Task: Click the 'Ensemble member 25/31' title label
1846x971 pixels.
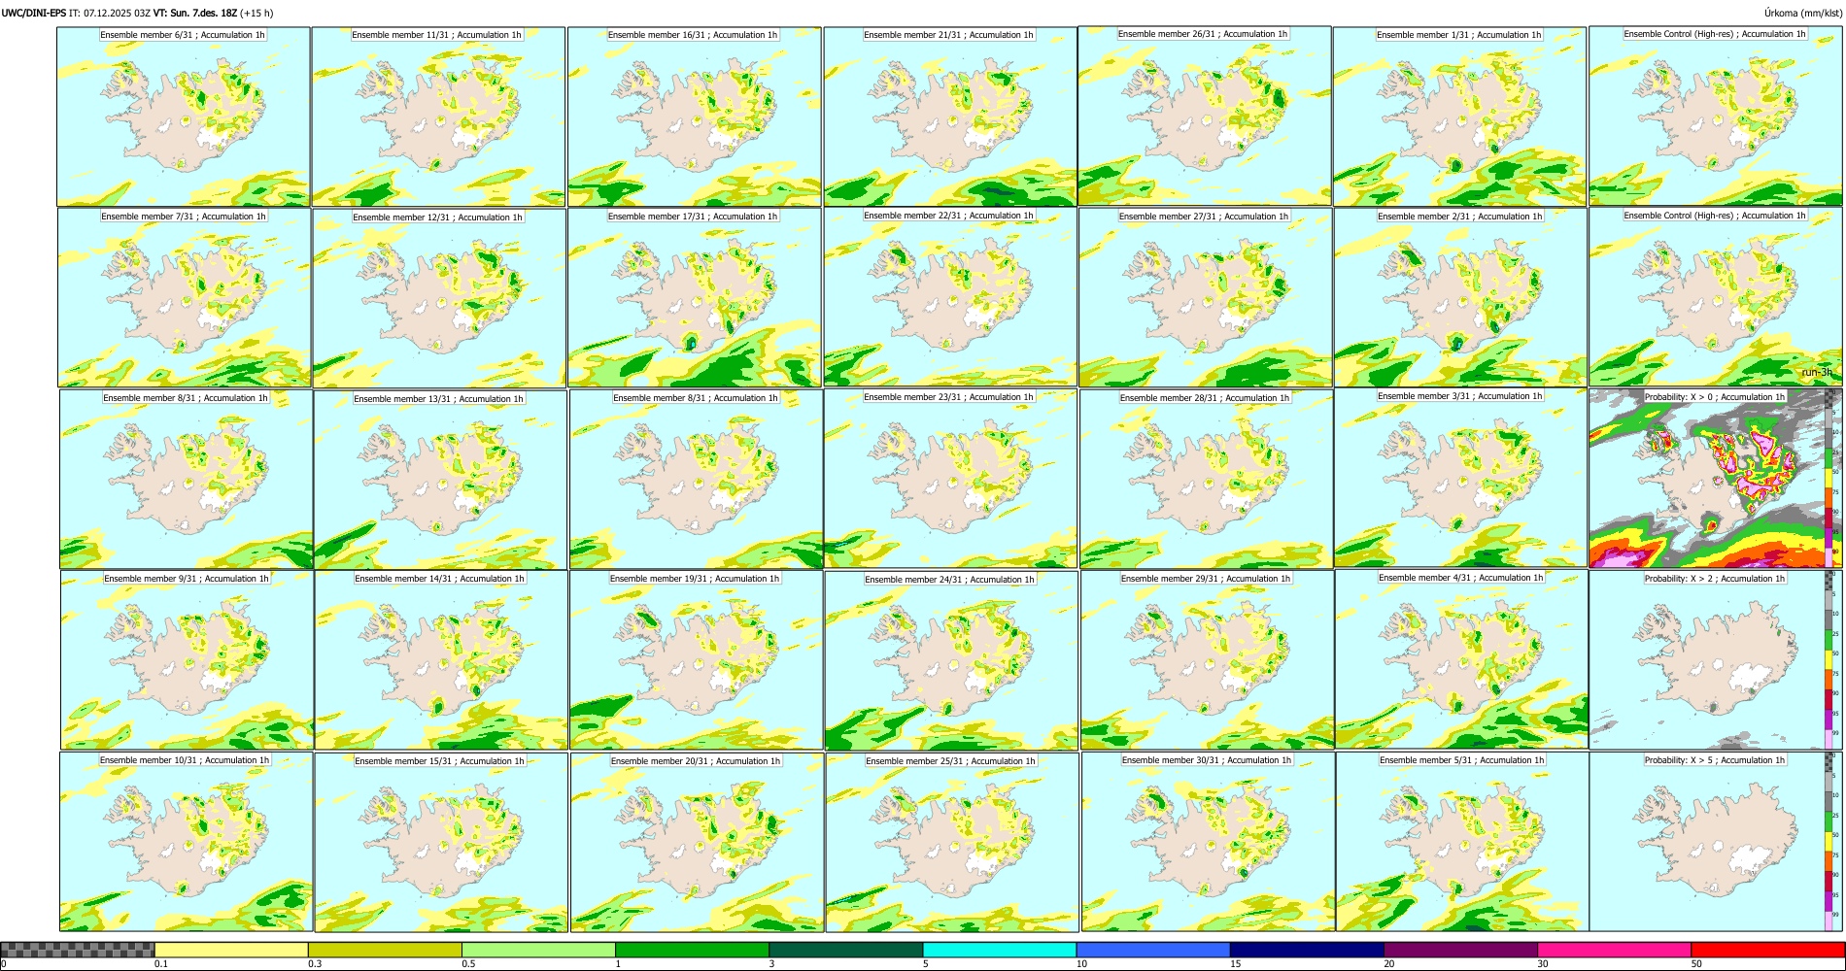Action: click(951, 761)
